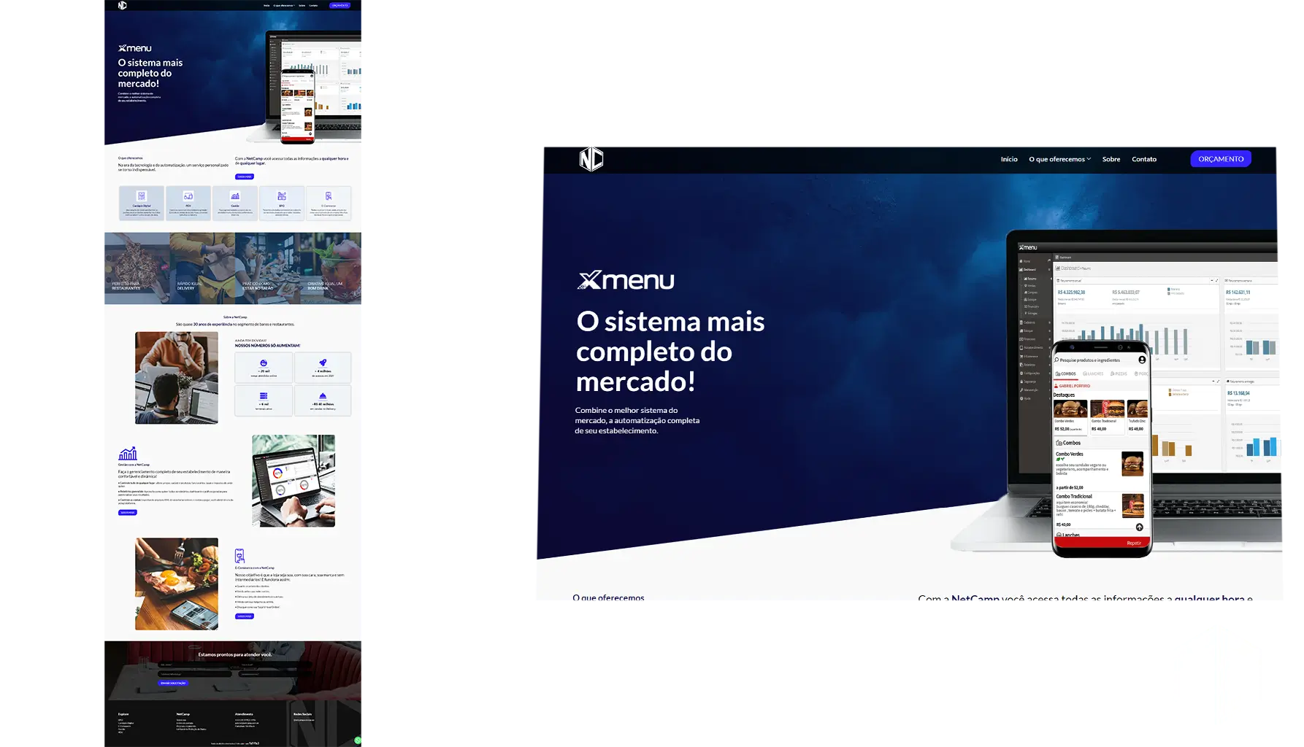Click the BPO service card icon

[282, 196]
